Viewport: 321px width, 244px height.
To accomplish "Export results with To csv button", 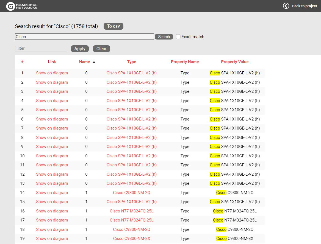I will 113,26.
